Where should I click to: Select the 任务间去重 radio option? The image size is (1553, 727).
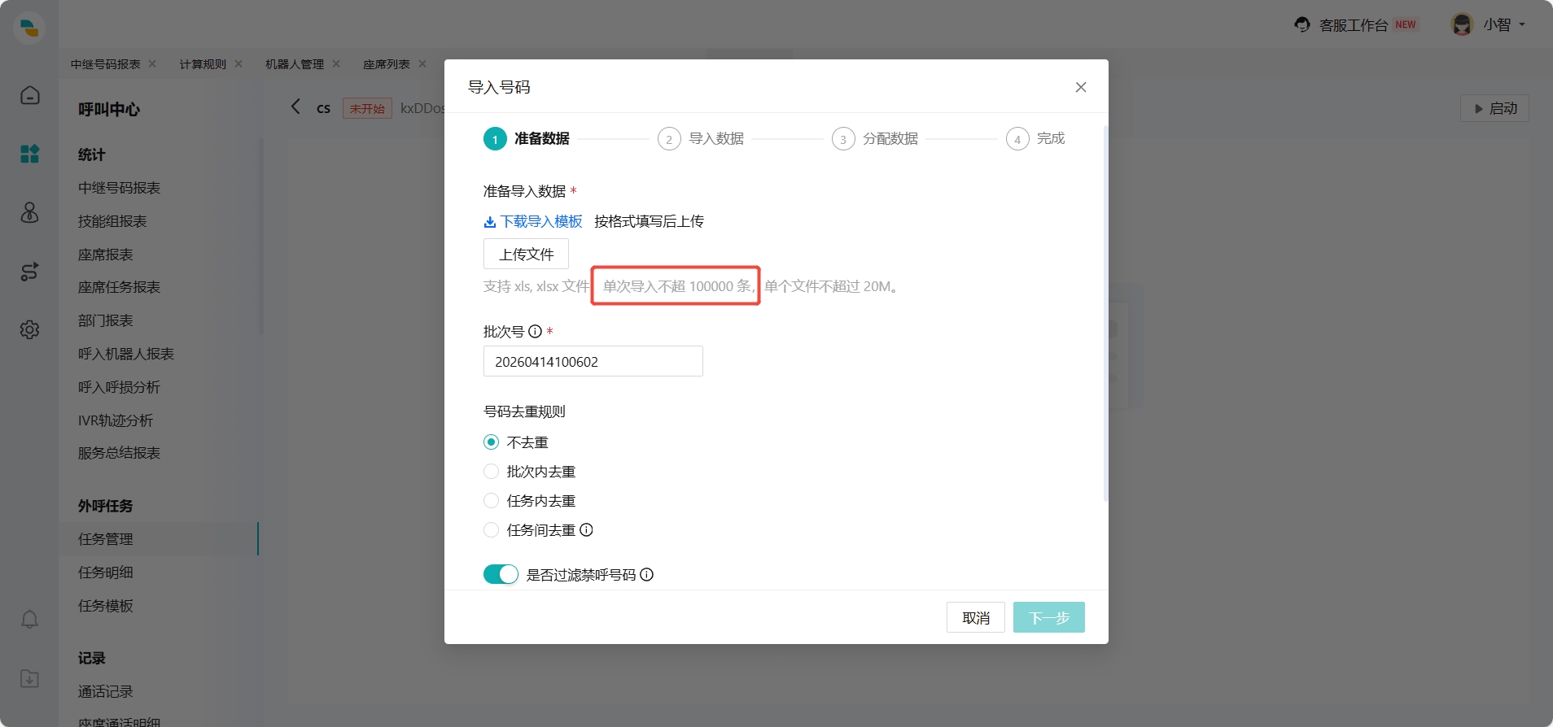coord(491,529)
